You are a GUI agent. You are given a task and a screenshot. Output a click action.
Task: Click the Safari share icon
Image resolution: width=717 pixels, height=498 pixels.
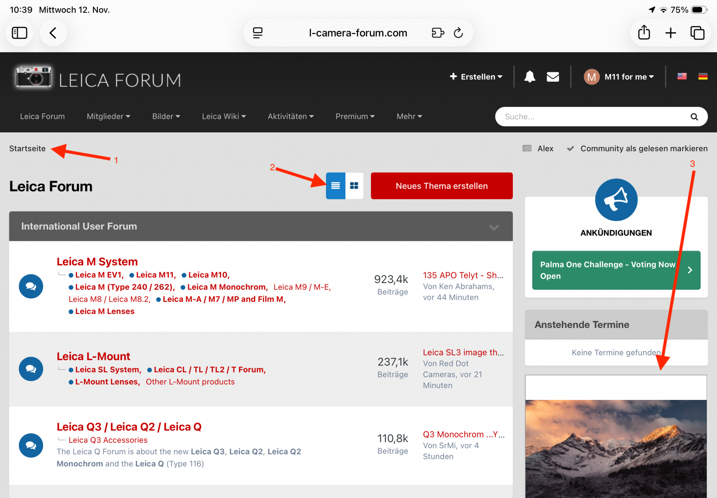(x=644, y=33)
